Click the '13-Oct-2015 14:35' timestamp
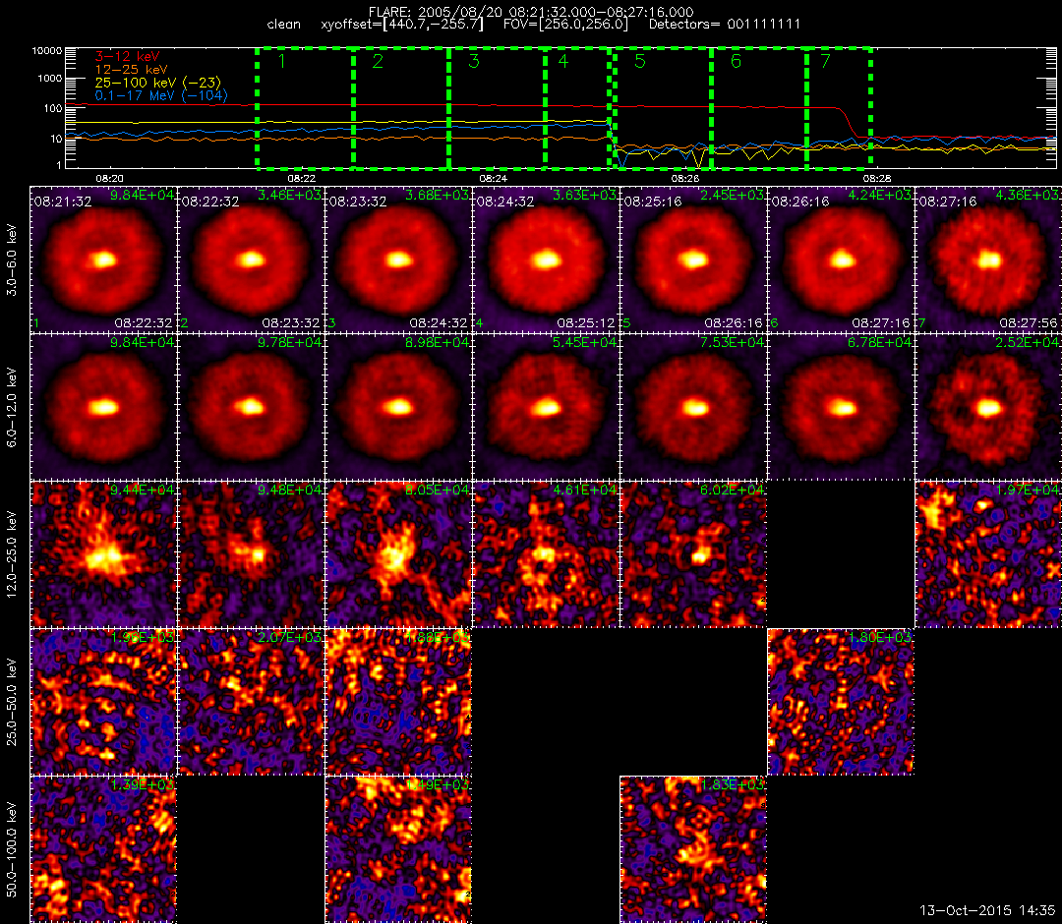1062x924 pixels. coord(987,910)
